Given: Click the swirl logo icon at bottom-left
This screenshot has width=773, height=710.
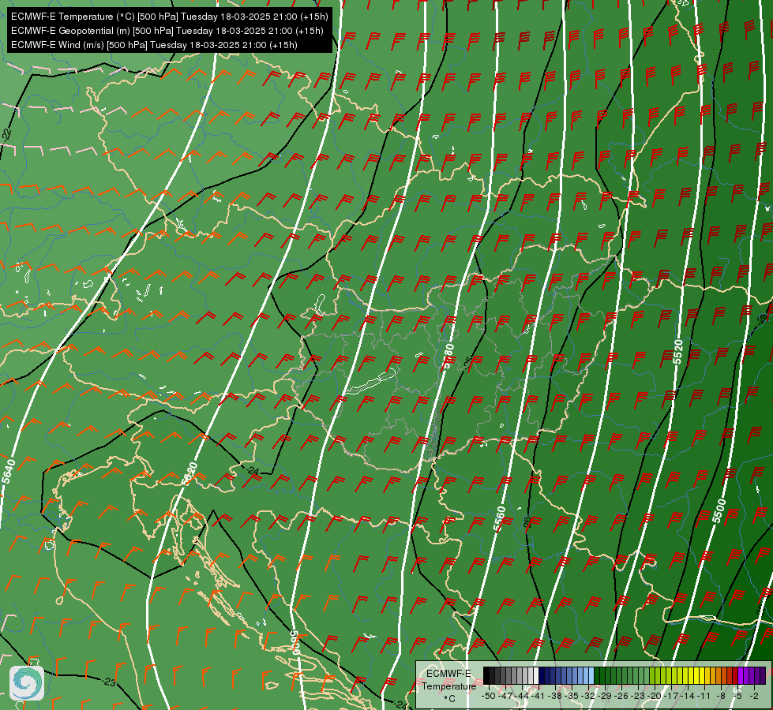Looking at the screenshot, I should 27,683.
